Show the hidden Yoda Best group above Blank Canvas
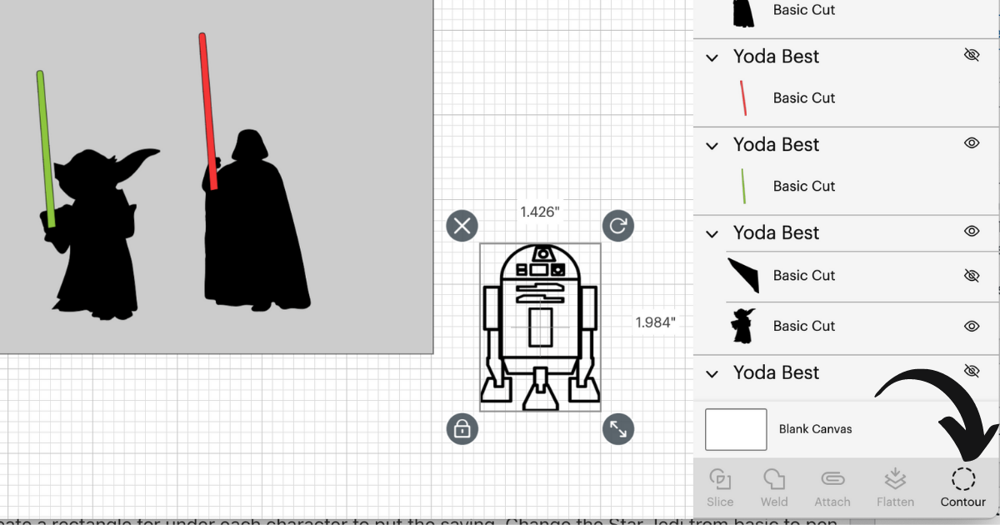The width and height of the screenshot is (1000, 525). (x=972, y=372)
